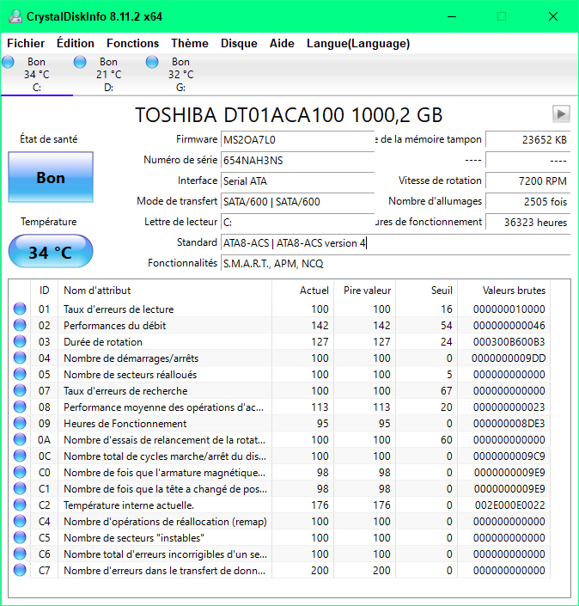579x606 pixels.
Task: Open the Fonctions menu
Action: (x=133, y=43)
